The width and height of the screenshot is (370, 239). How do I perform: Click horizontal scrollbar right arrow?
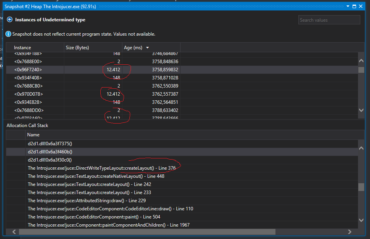[x=350, y=232]
